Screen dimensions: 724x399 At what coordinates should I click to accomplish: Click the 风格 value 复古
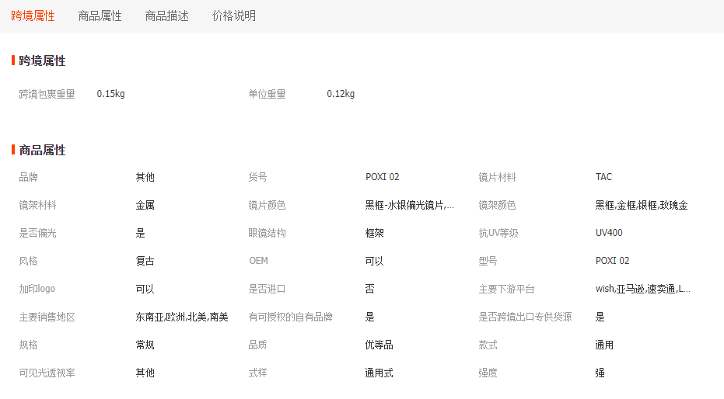point(145,261)
